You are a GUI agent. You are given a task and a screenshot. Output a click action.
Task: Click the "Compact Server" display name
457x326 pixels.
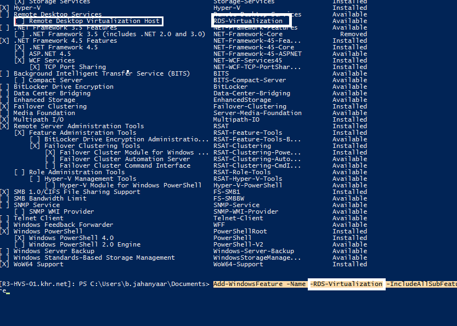(55, 80)
